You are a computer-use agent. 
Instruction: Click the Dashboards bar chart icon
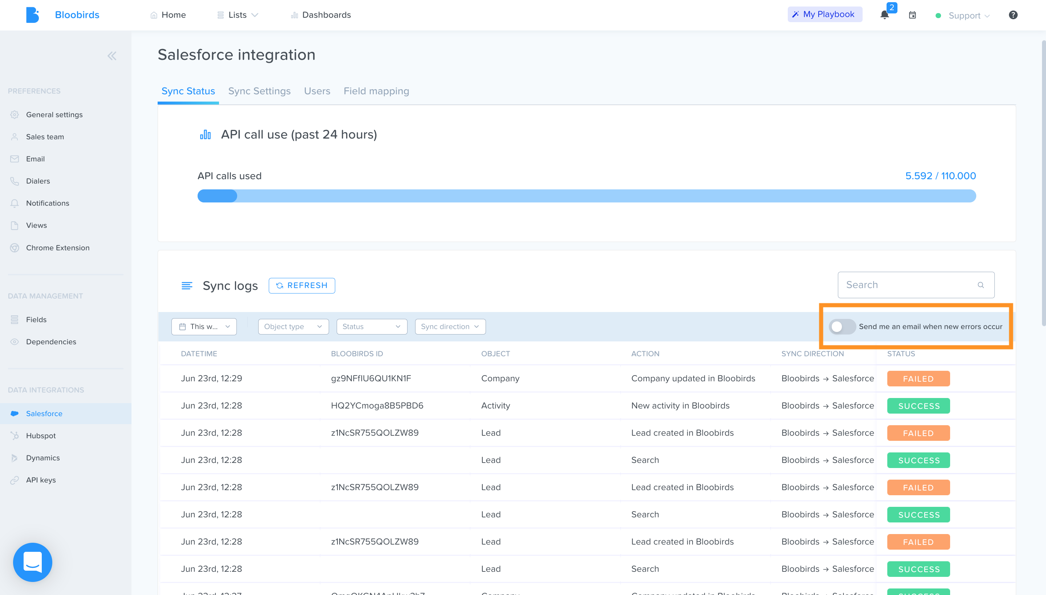[294, 15]
